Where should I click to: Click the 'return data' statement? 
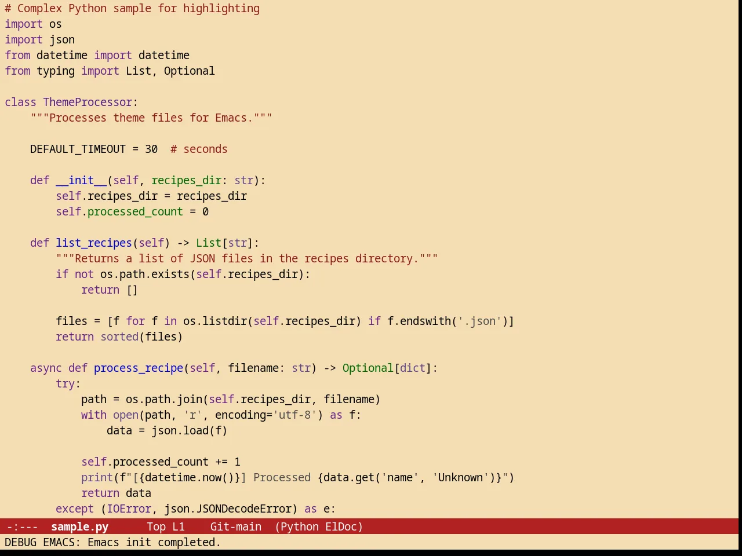[x=116, y=493]
